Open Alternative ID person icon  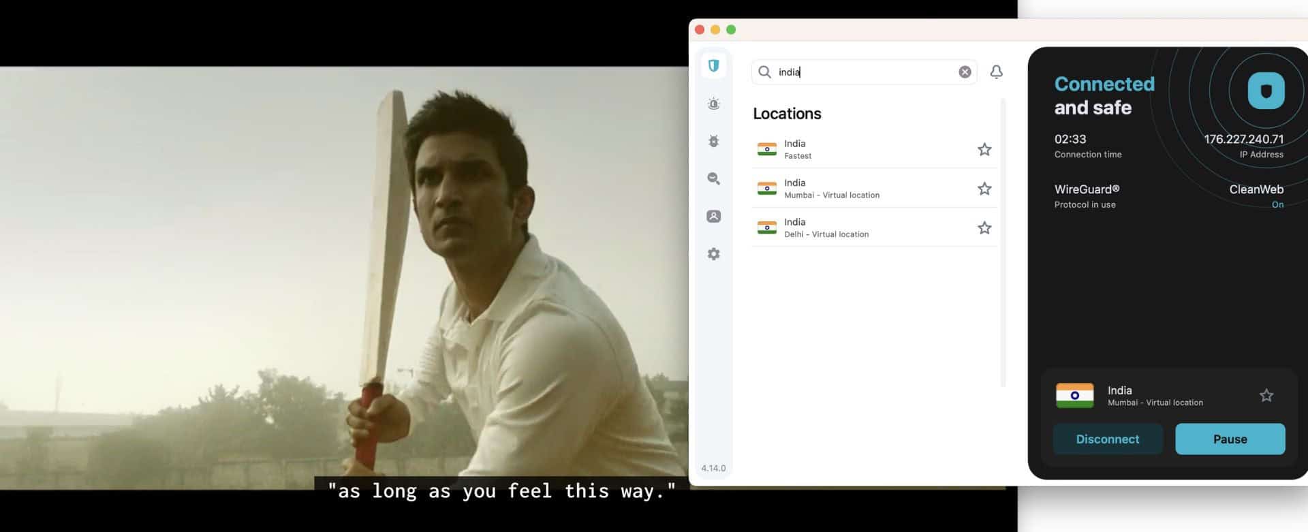[x=713, y=217]
